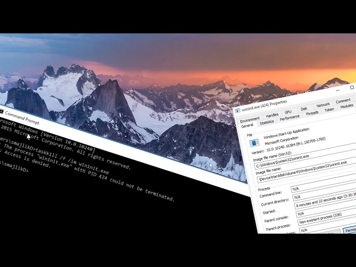Click the blue wininit.exe file icon
Viewport: 356px width, 267px height.
point(254,143)
